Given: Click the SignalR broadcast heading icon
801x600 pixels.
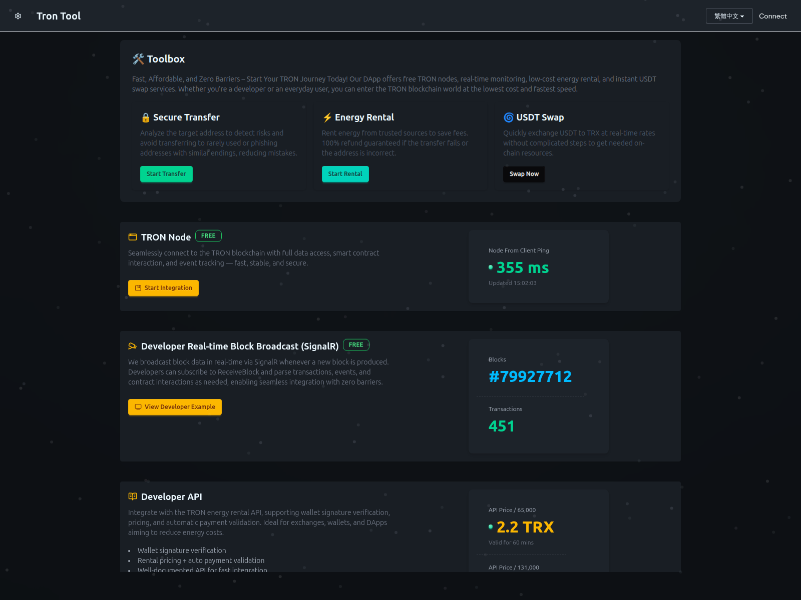Looking at the screenshot, I should point(133,346).
